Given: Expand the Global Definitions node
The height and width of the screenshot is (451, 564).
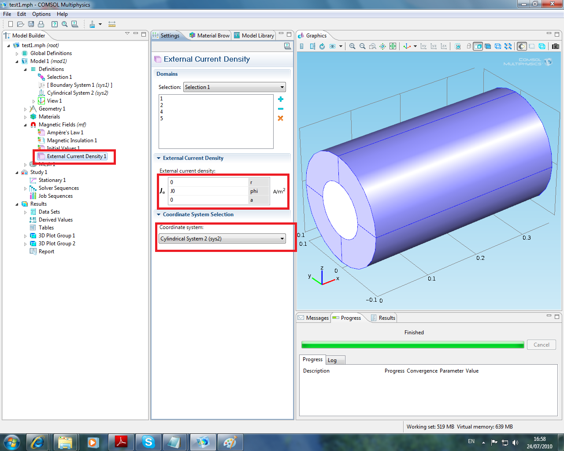Looking at the screenshot, I should [x=17, y=54].
